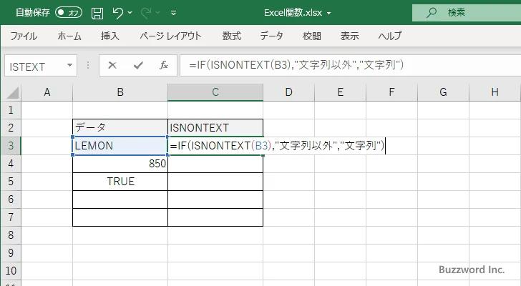This screenshot has width=521, height=286.
Task: Select column E header
Action: tap(340, 92)
